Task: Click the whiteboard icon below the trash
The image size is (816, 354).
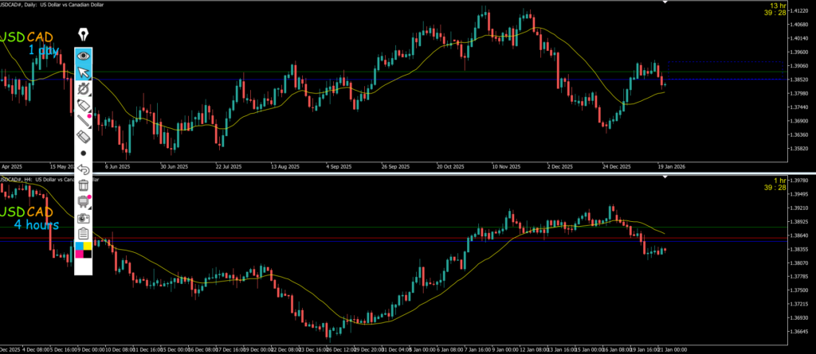Action: tap(83, 200)
